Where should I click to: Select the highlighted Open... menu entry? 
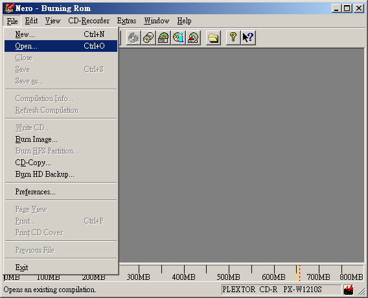(61, 46)
